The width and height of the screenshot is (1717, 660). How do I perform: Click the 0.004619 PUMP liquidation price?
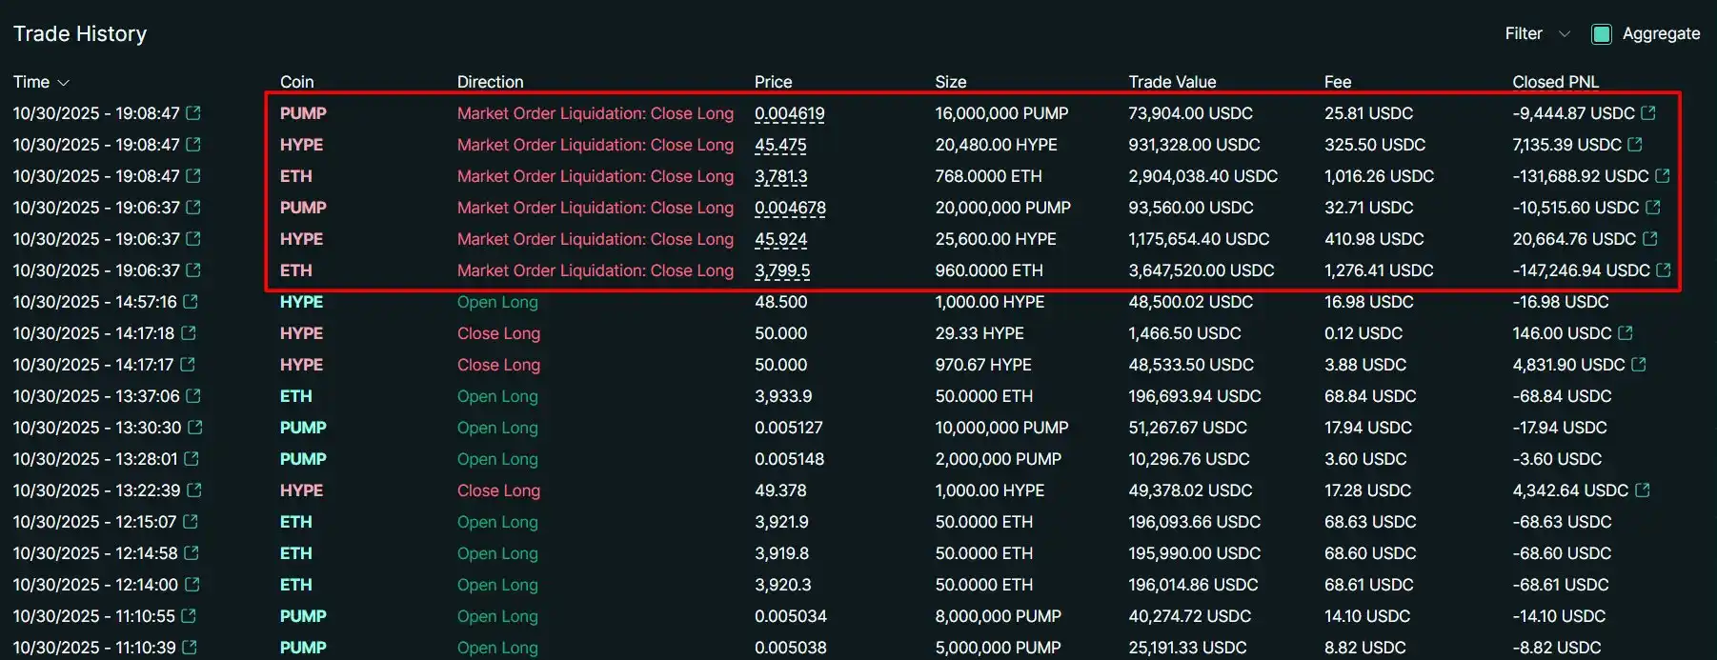(789, 113)
